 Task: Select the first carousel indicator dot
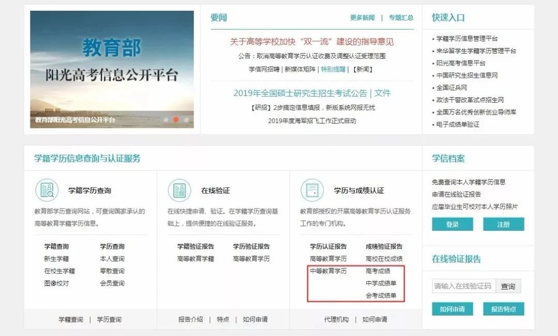(x=166, y=119)
